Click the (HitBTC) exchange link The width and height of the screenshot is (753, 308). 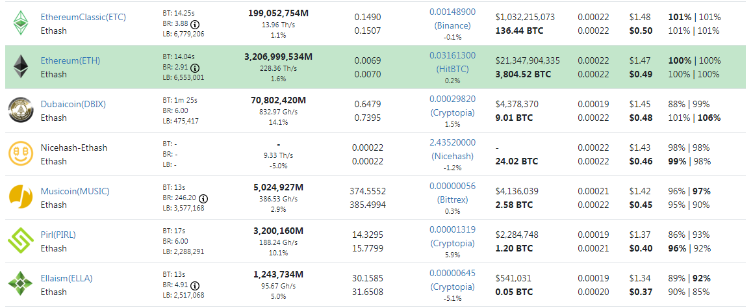click(452, 69)
